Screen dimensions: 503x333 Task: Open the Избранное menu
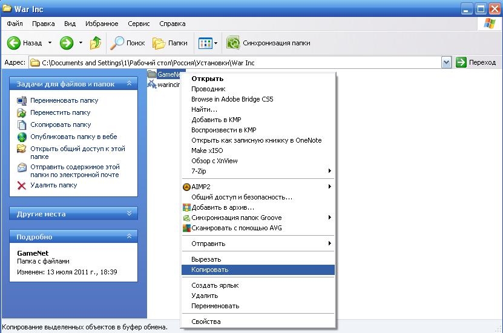(x=102, y=24)
